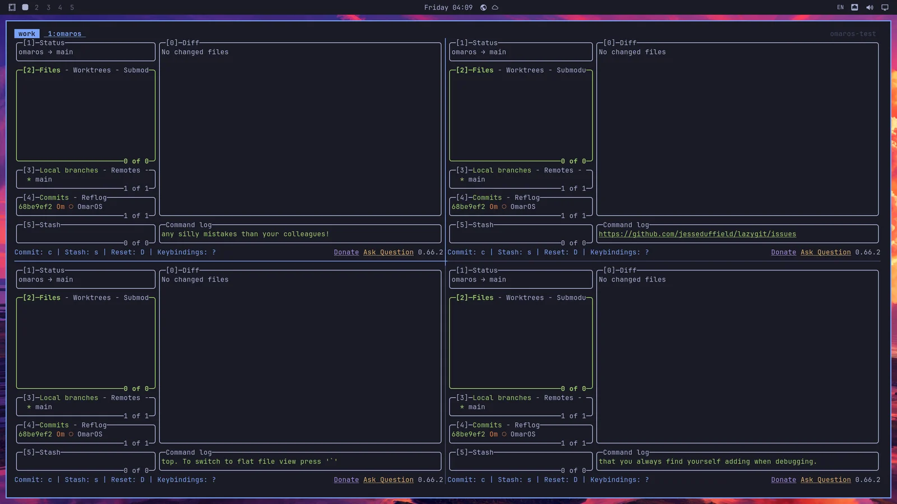Switch to workspace 2

click(37, 7)
